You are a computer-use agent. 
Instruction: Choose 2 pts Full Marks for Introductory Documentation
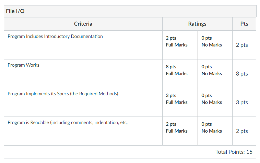180,45
